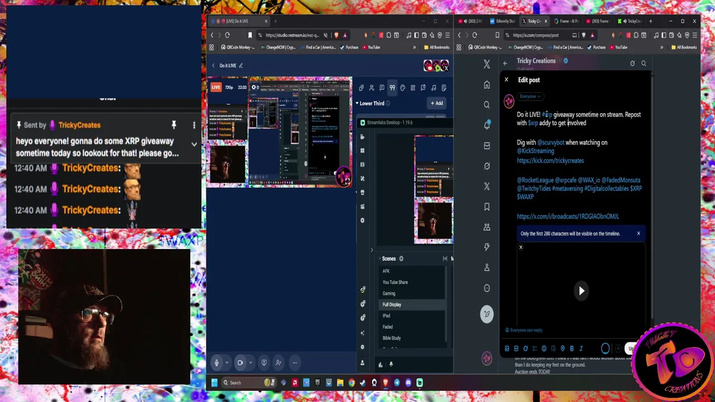Open the theme palette tab in Restream panel
This screenshot has height=402, width=715.
[x=402, y=88]
